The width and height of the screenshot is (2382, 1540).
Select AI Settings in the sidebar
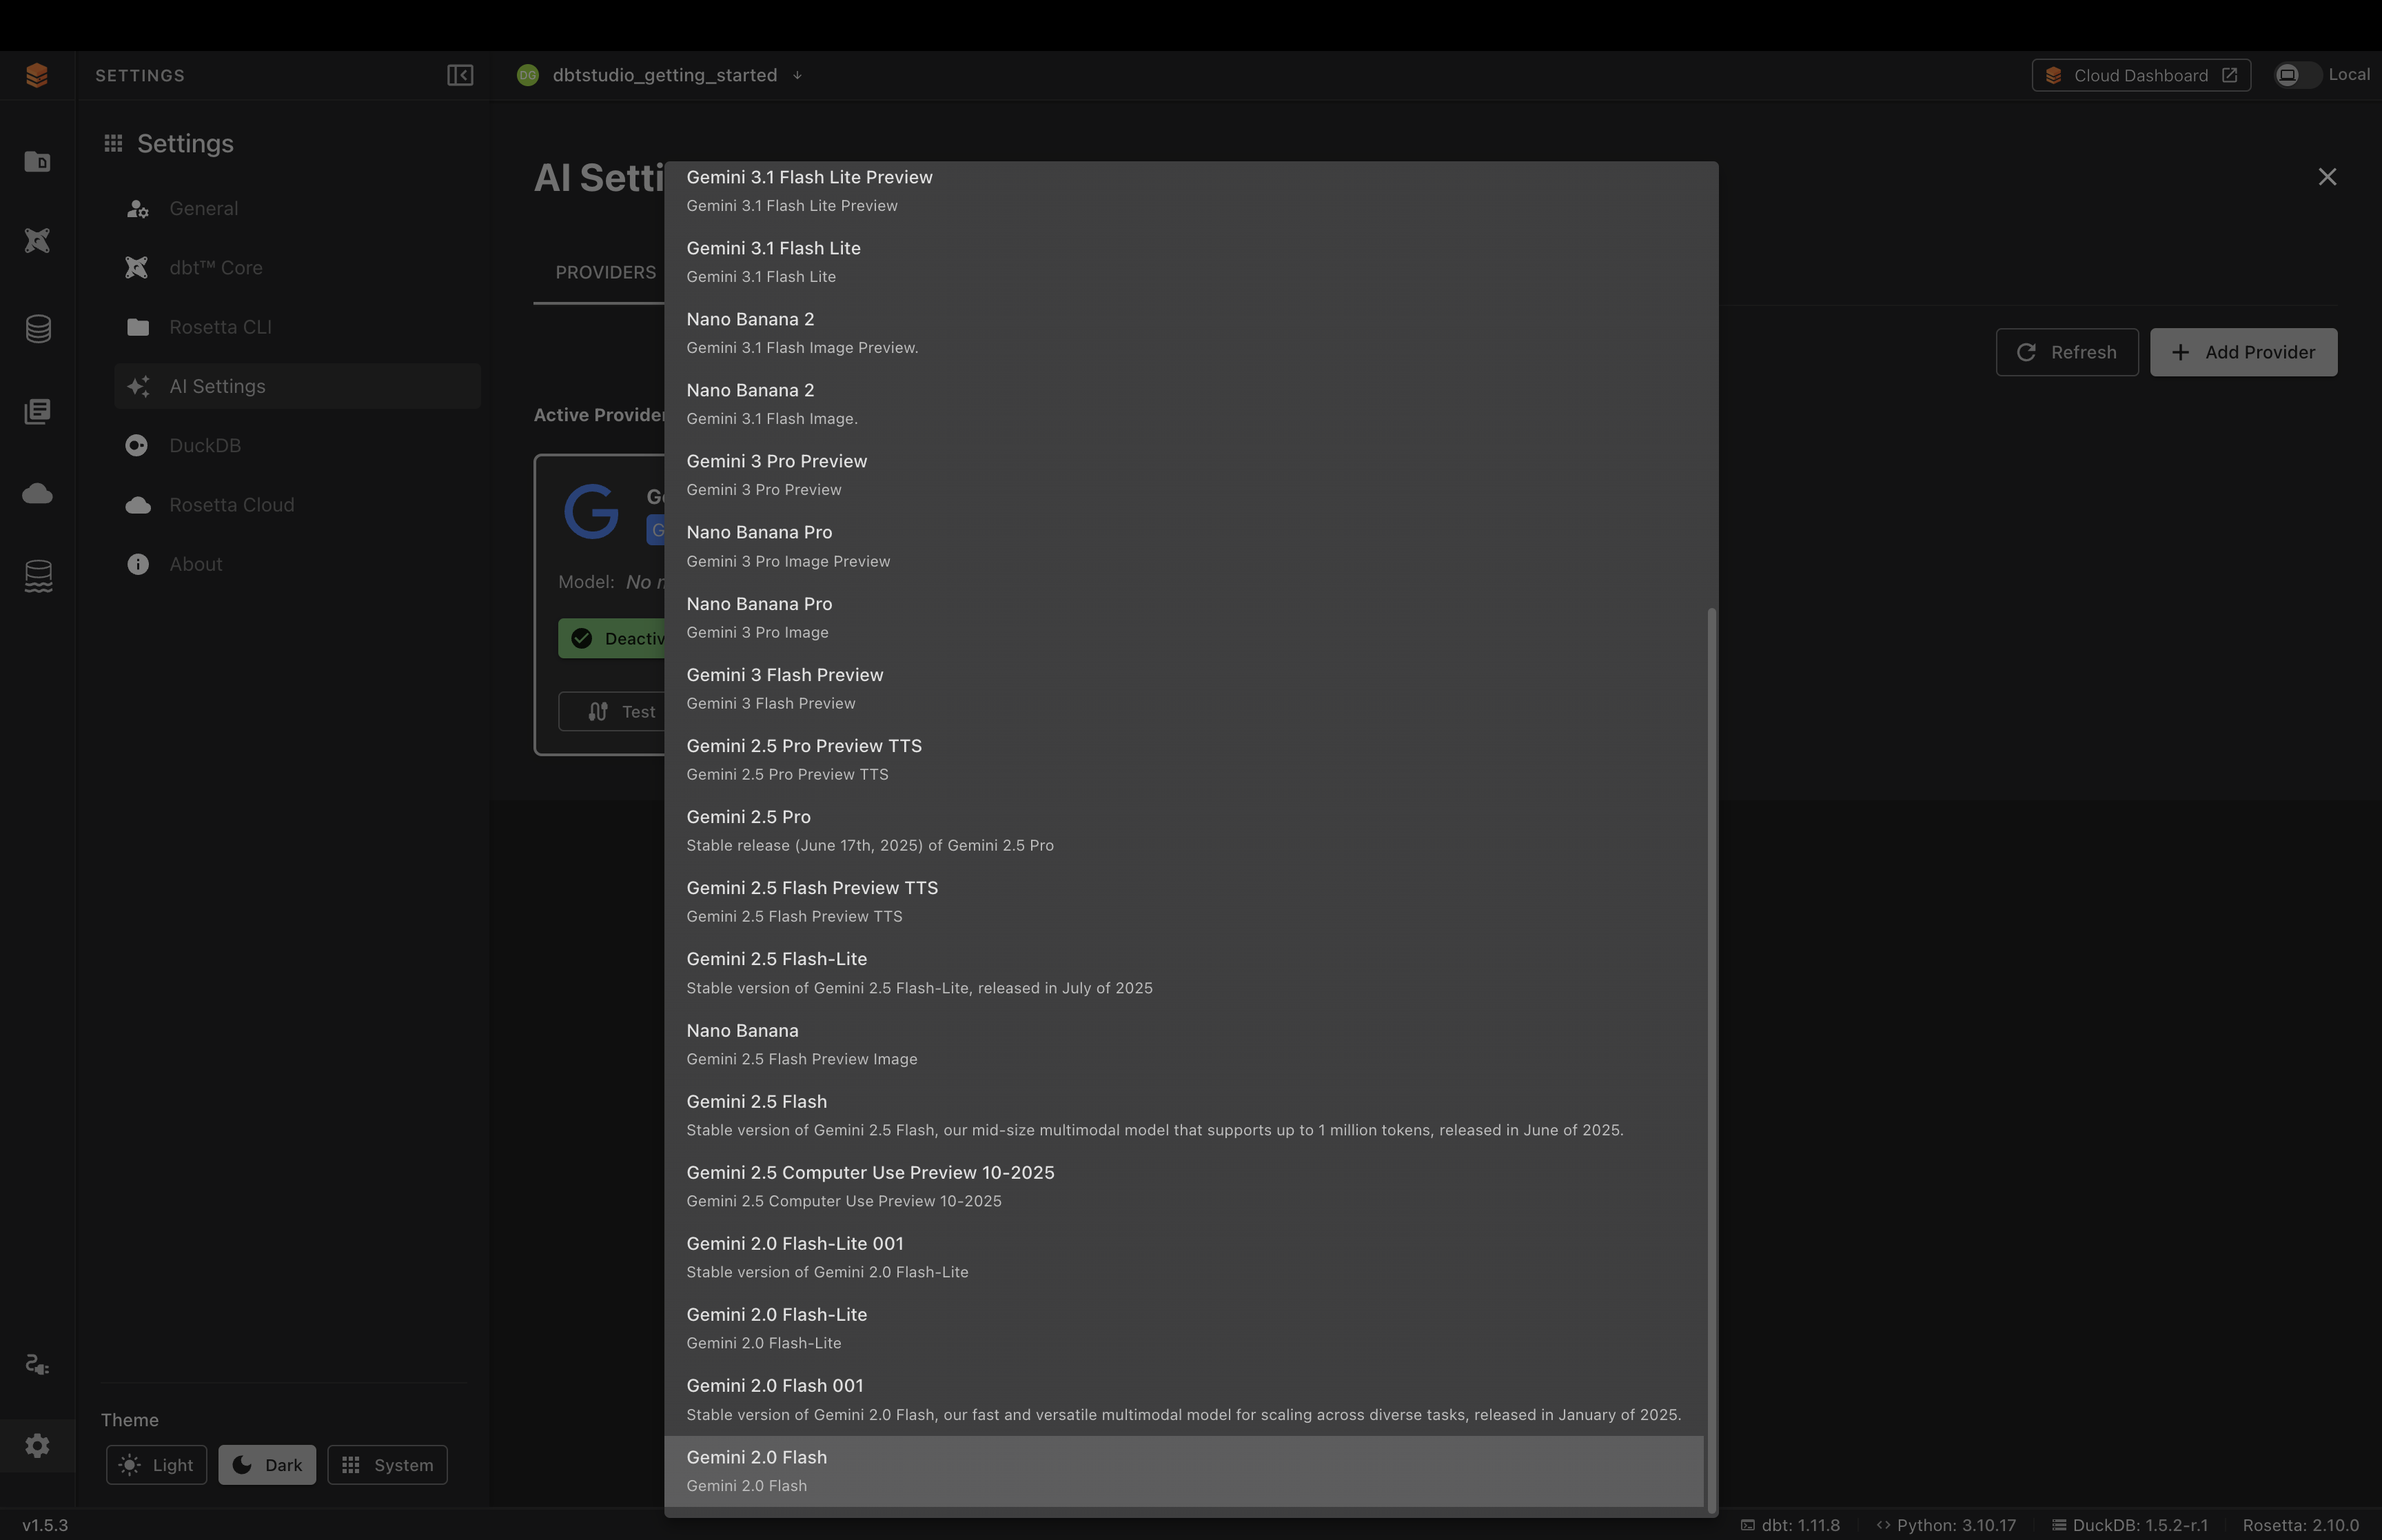(297, 386)
